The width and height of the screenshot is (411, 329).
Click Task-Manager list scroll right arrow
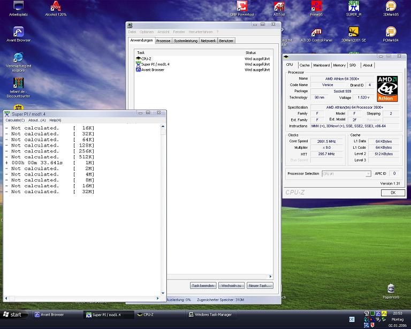pyautogui.click(x=270, y=277)
